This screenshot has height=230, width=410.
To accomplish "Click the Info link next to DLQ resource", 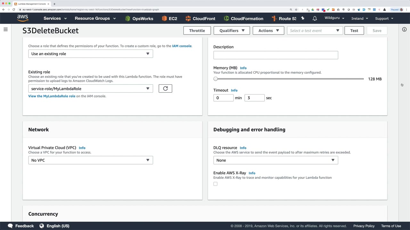I will (x=243, y=148).
